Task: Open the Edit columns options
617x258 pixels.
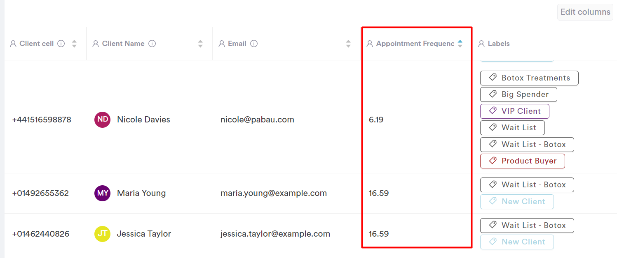Action: pyautogui.click(x=585, y=12)
